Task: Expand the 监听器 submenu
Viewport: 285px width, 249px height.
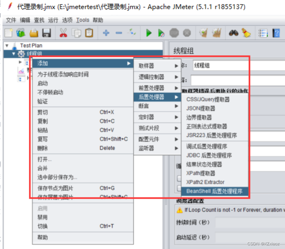Action: pyautogui.click(x=157, y=148)
